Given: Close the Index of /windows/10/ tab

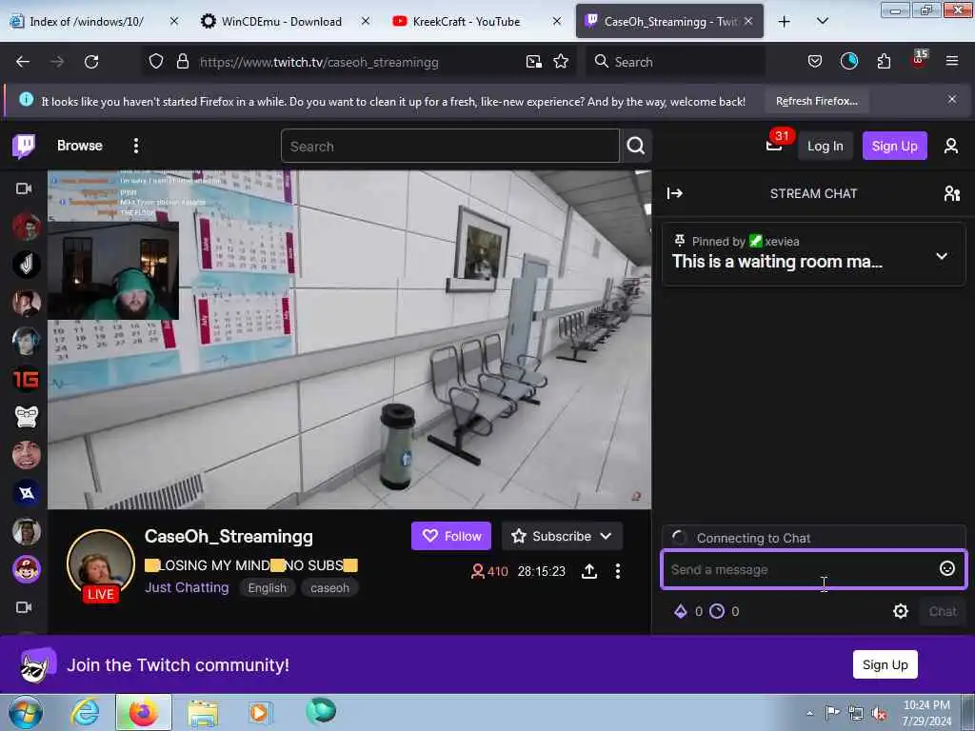Looking at the screenshot, I should pos(174,22).
